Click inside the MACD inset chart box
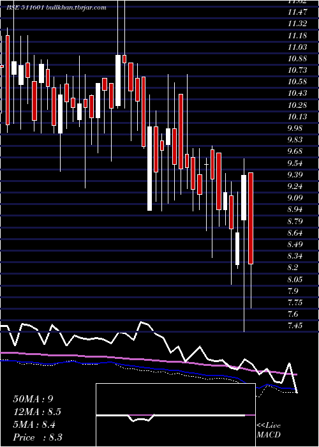This screenshot has width=319, height=447. (x=175, y=415)
